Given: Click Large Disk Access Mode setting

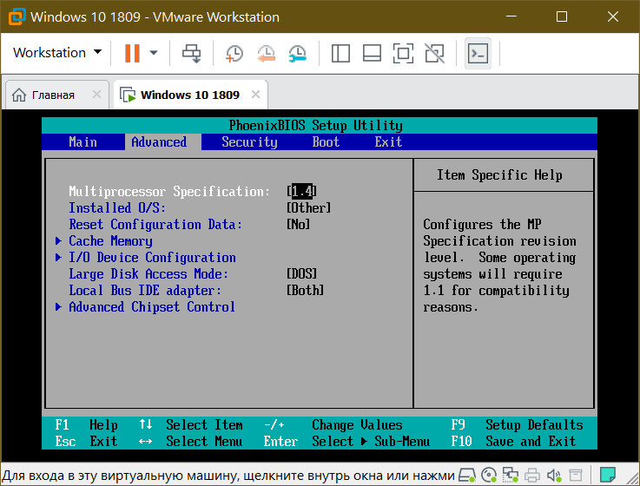Looking at the screenshot, I should pos(148,273).
